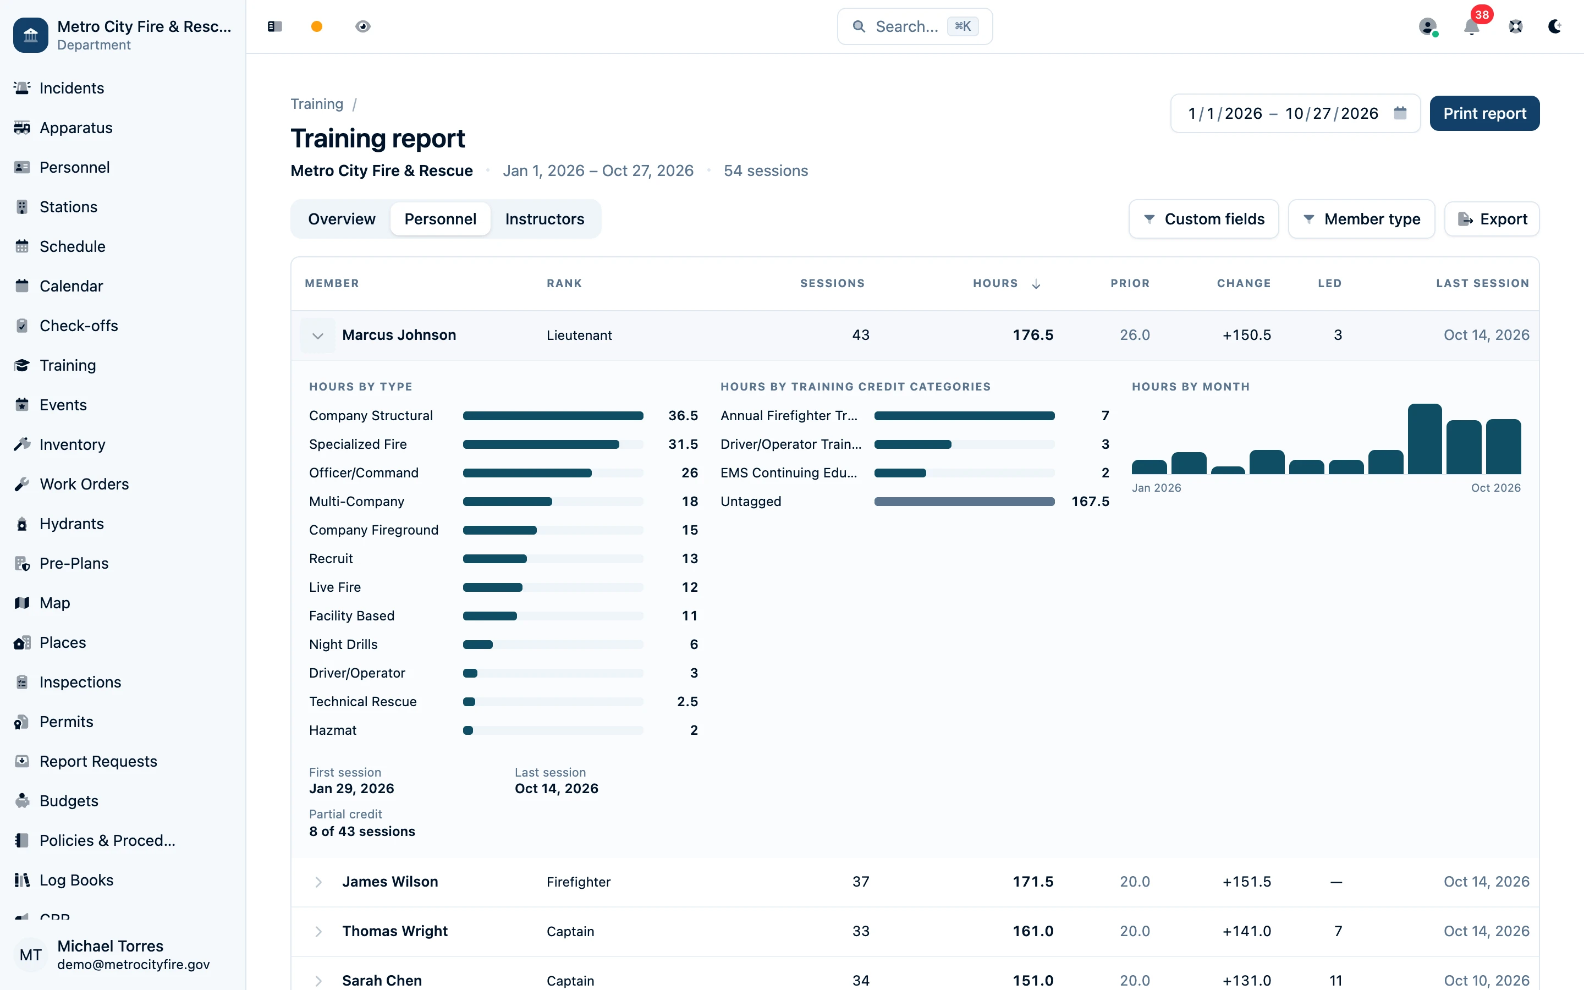Click the Print report button

(1484, 113)
